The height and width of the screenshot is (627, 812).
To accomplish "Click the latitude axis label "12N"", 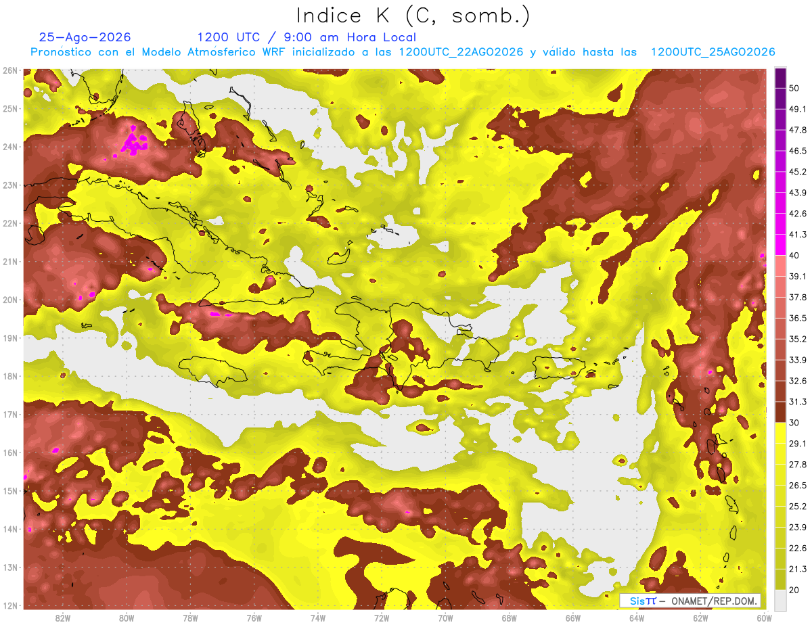I will [x=10, y=605].
